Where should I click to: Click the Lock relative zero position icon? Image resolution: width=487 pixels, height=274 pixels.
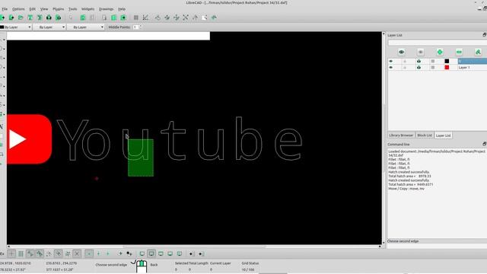(x=129, y=253)
